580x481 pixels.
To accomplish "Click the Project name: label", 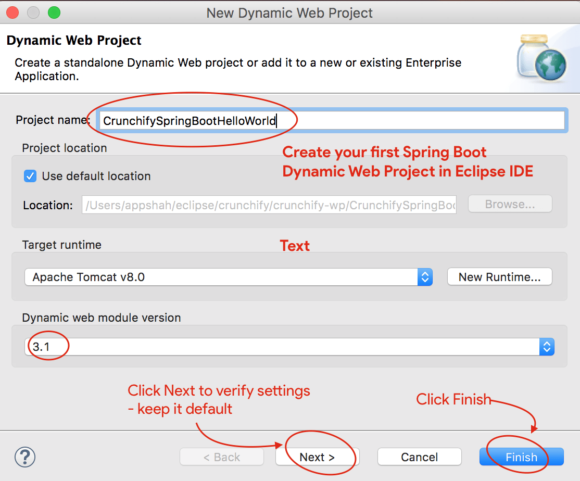I will [x=53, y=120].
